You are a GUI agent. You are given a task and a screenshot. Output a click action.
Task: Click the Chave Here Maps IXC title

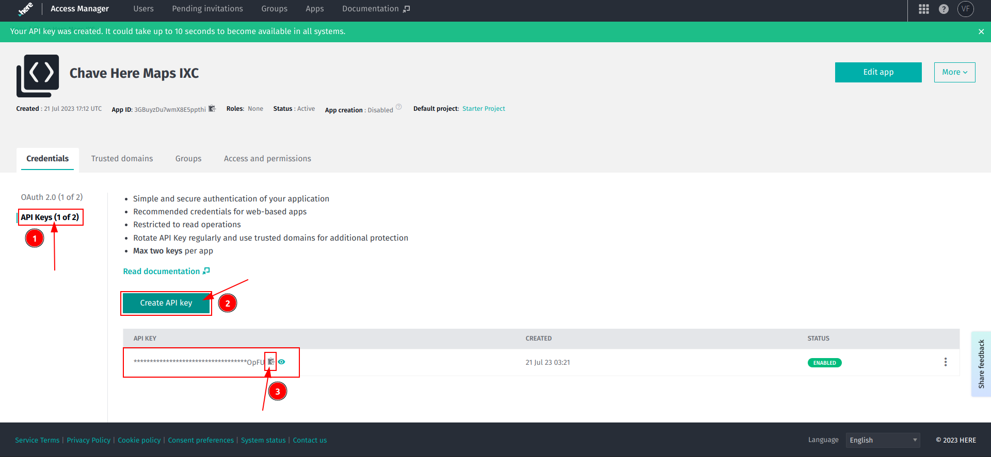tap(134, 73)
